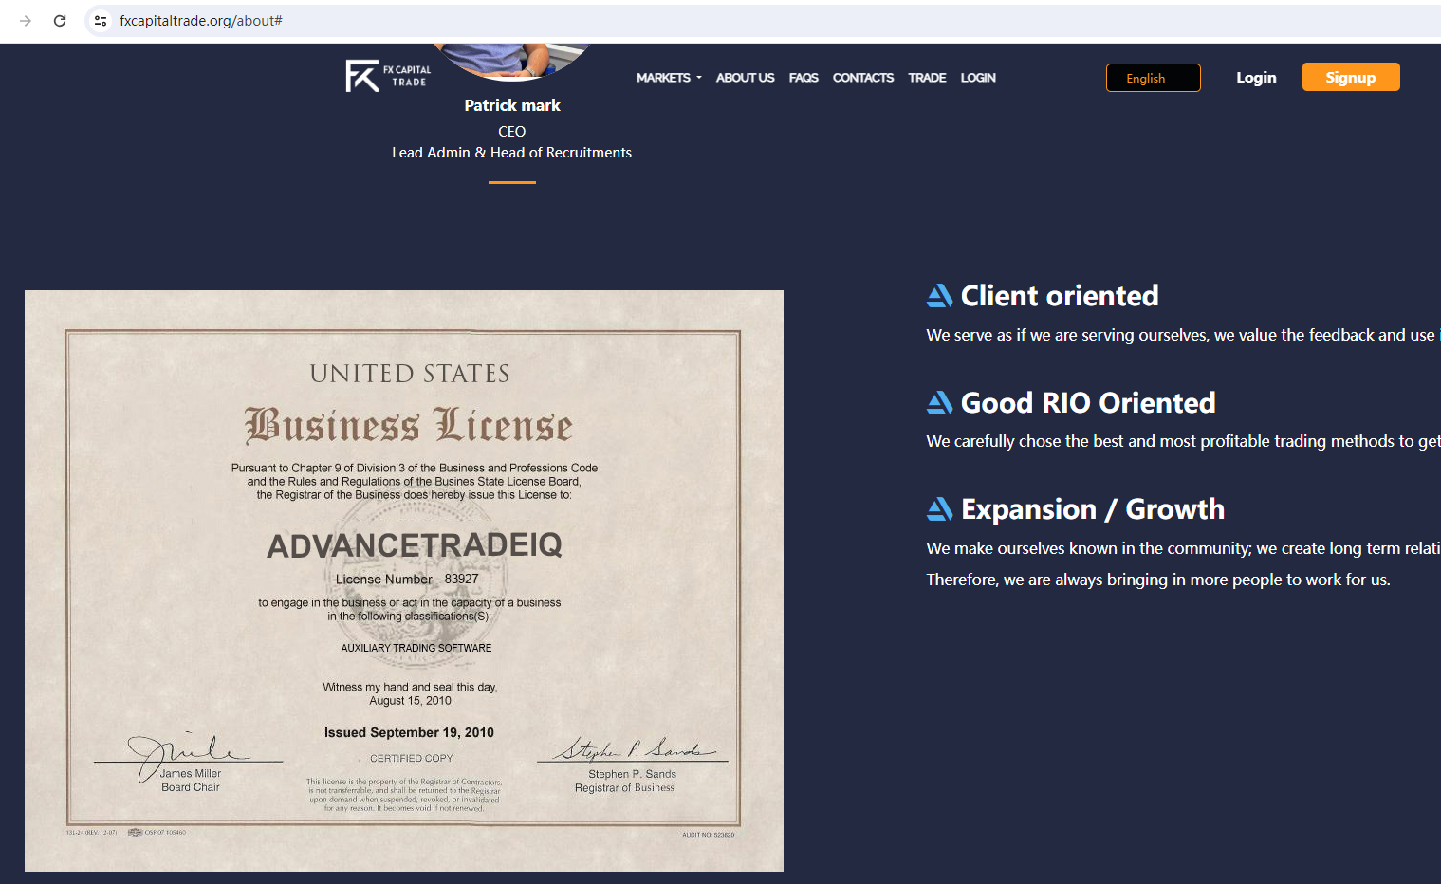Go to the FAQS page
Viewport: 1441px width, 884px height.
(x=804, y=78)
